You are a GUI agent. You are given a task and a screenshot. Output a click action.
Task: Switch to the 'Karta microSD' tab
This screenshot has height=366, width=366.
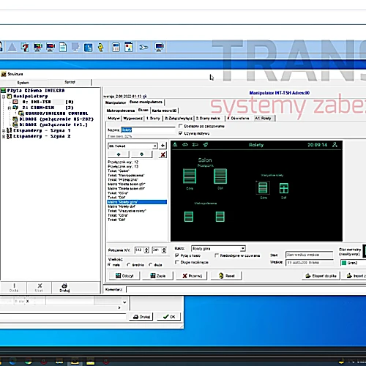(164, 111)
